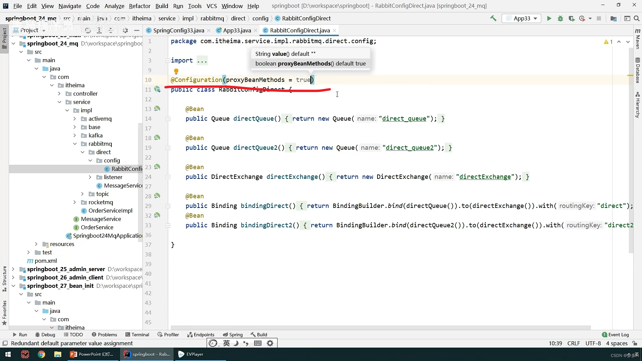
Task: Open Chrome from the Windows taskbar
Action: tap(41, 354)
